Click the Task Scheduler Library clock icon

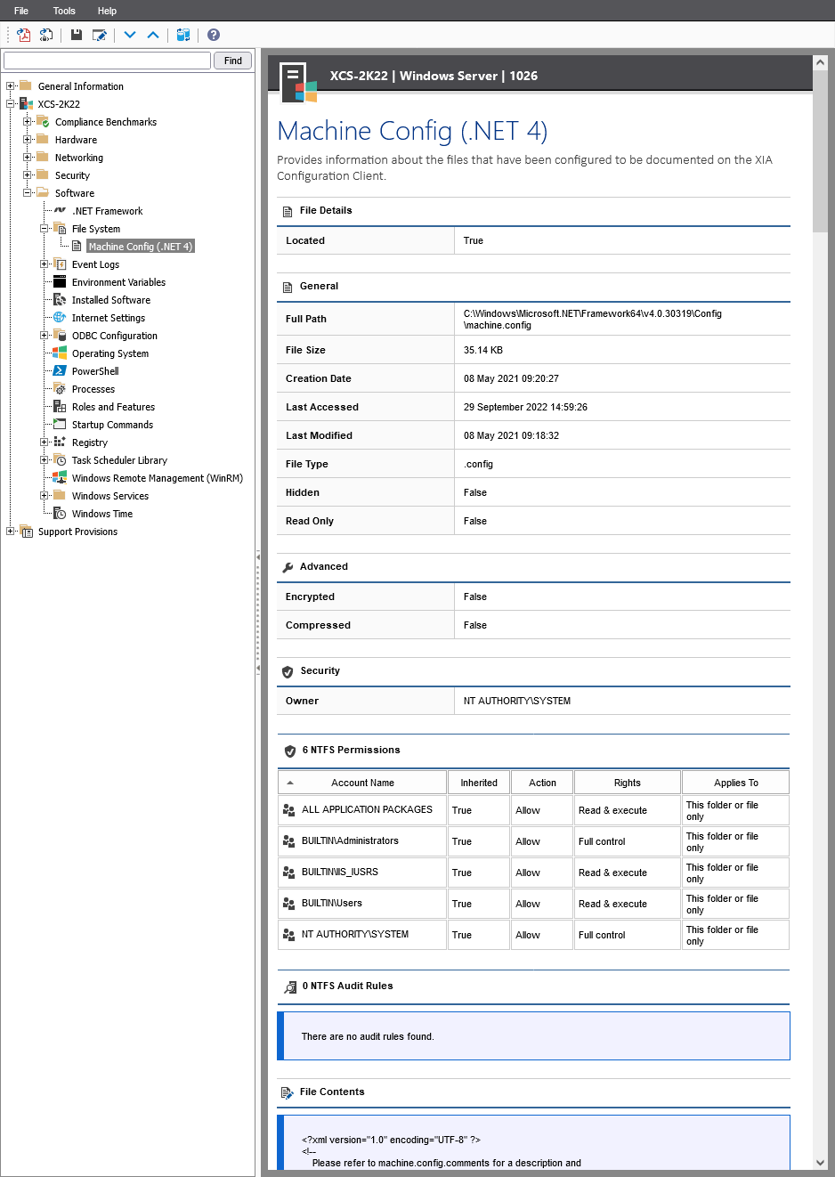click(60, 460)
